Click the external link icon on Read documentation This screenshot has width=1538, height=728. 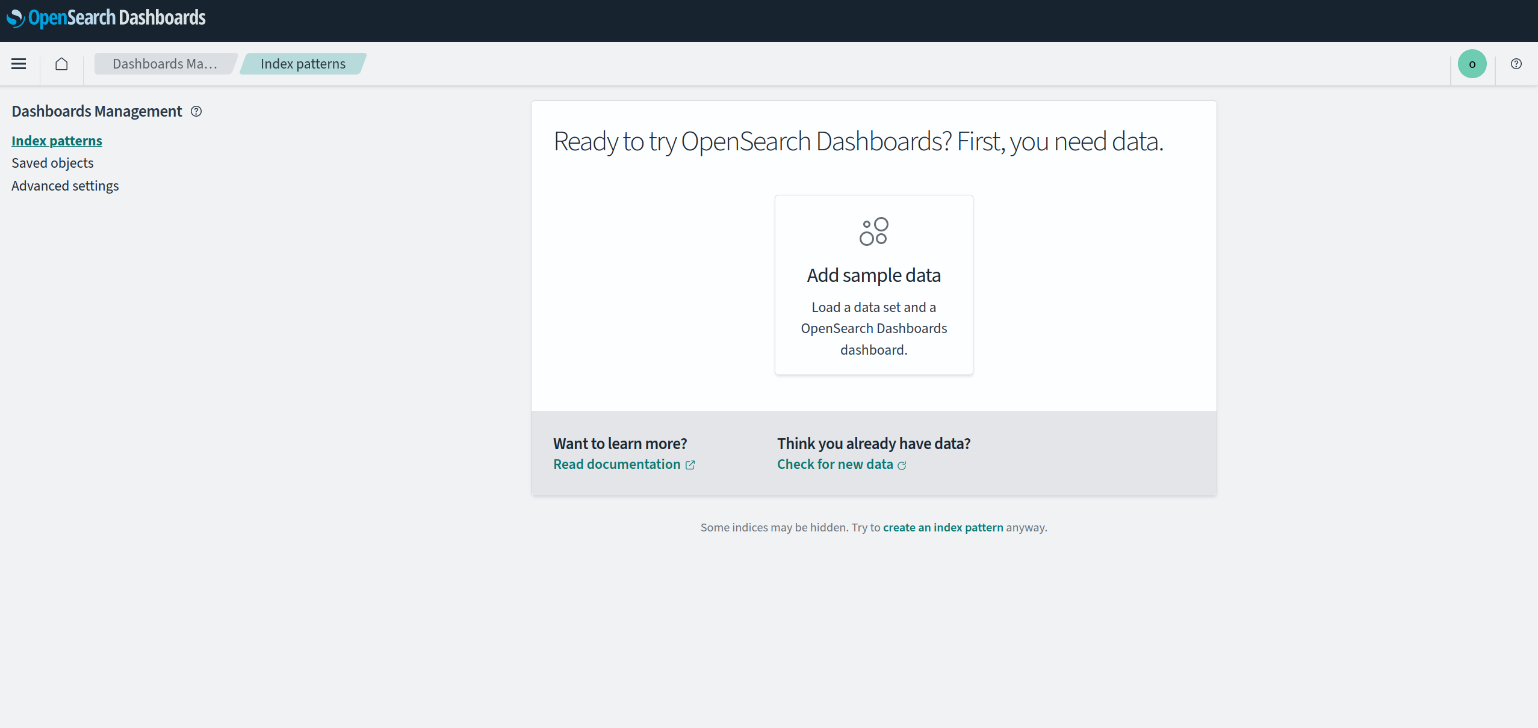click(x=689, y=465)
